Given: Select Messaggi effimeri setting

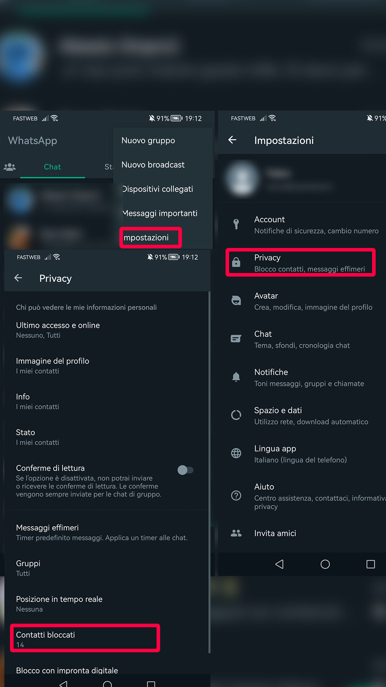Looking at the screenshot, I should [48, 527].
